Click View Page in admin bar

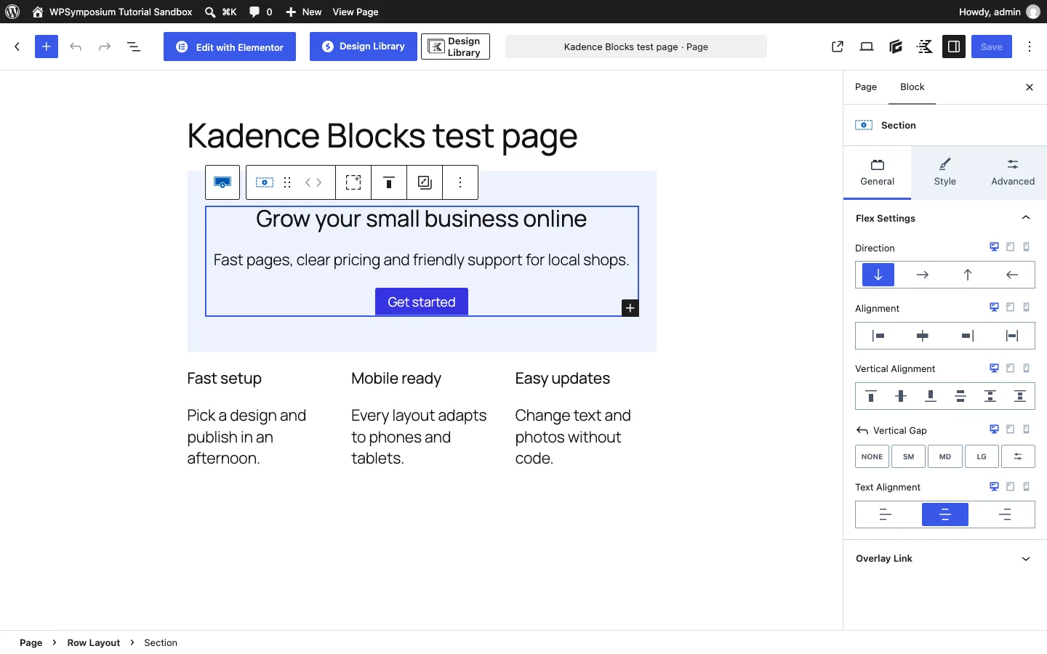pos(356,12)
